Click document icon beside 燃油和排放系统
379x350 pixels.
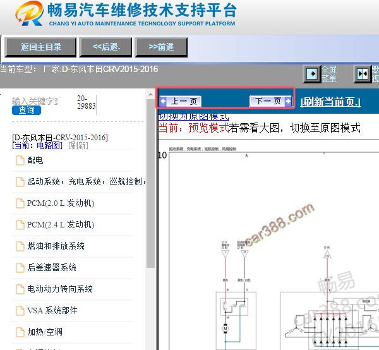coord(20,246)
